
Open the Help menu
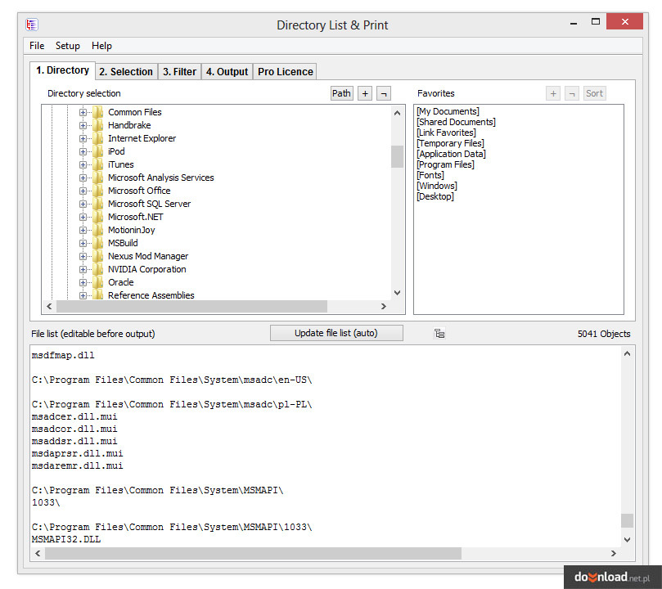pos(101,46)
